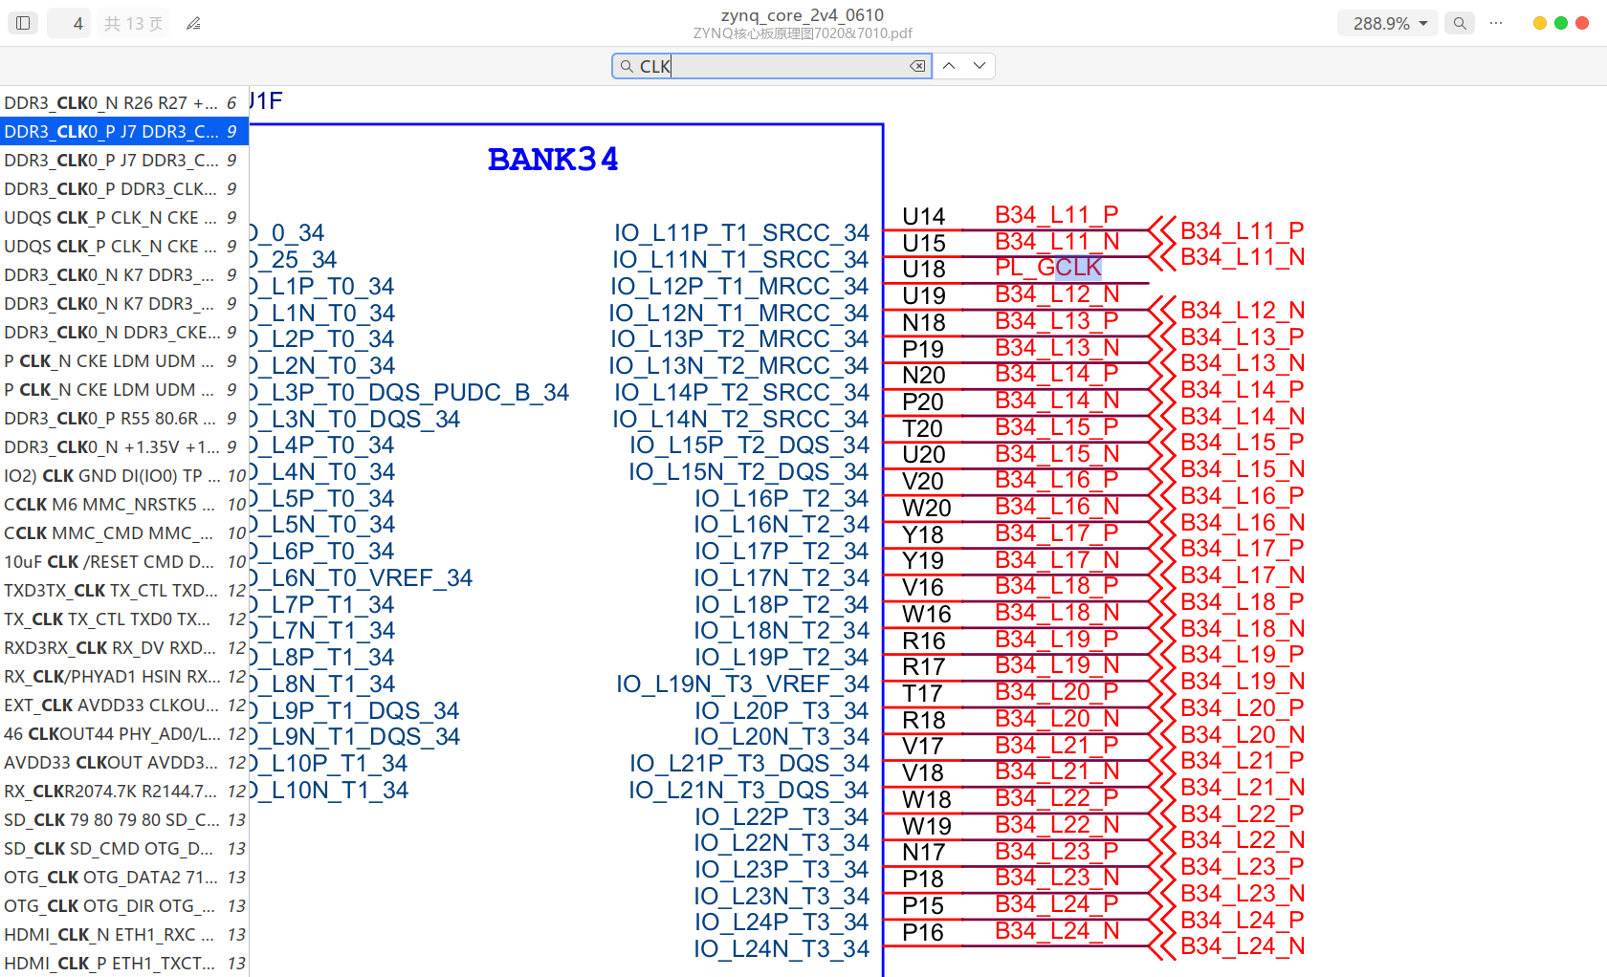This screenshot has height=977, width=1607.
Task: Click the highlighted PL_GCLK net label
Action: coord(1048,268)
